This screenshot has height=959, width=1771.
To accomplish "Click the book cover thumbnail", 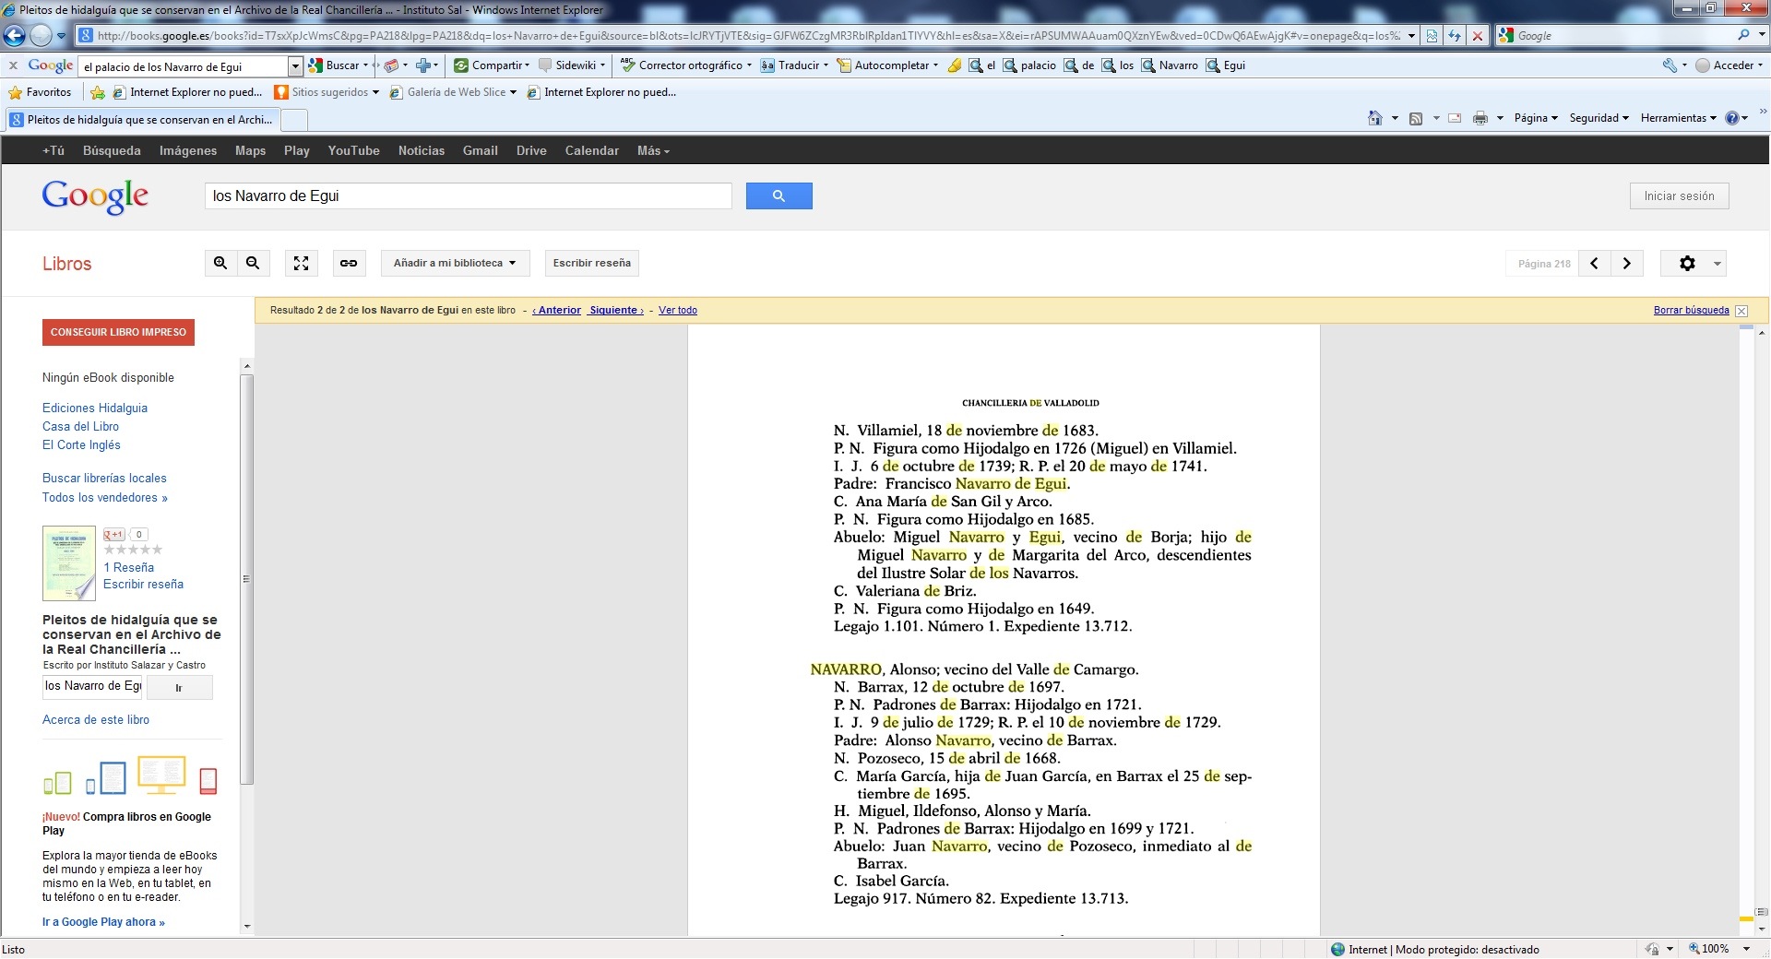I will (68, 562).
